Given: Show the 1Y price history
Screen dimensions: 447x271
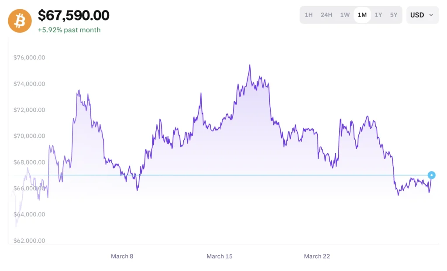Looking at the screenshot, I should (x=378, y=15).
